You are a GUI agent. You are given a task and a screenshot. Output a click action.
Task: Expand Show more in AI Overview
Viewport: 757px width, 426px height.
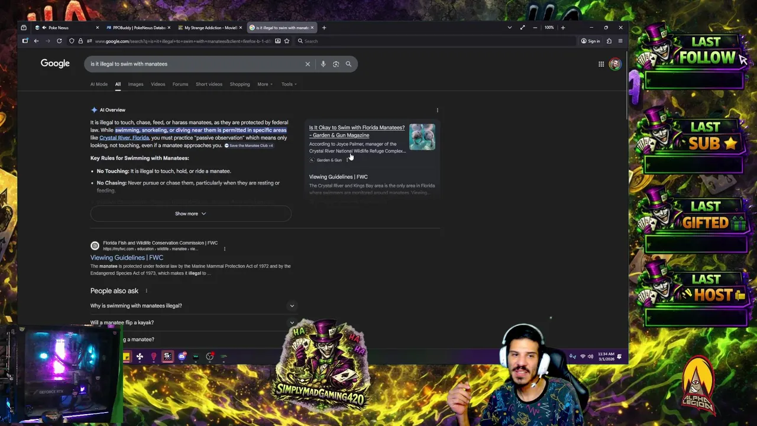click(190, 214)
